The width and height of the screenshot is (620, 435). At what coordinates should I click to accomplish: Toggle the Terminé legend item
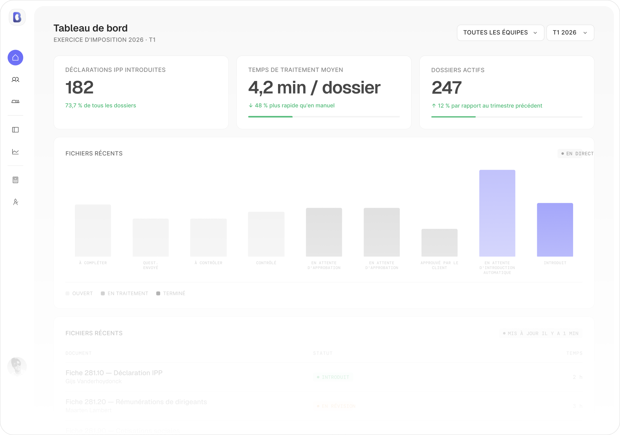click(x=171, y=293)
